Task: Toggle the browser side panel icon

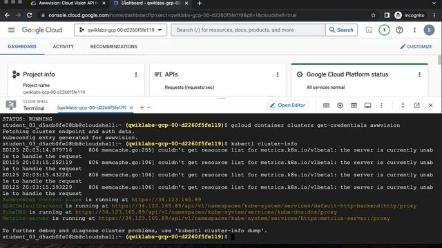Action: click(387, 15)
